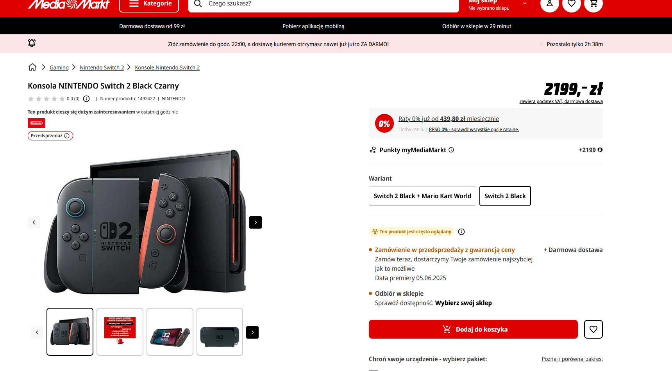Open info icon beside Punkty myMediaMarkt

(x=451, y=150)
